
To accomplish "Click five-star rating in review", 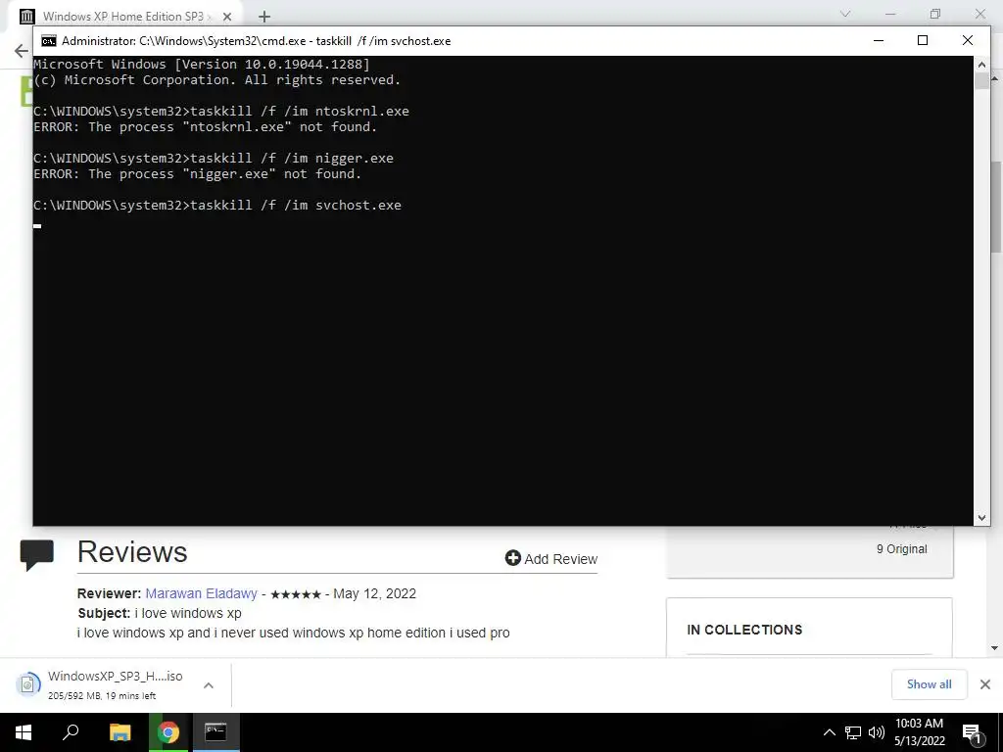I will [x=296, y=594].
